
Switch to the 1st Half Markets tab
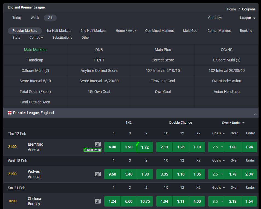click(x=59, y=31)
